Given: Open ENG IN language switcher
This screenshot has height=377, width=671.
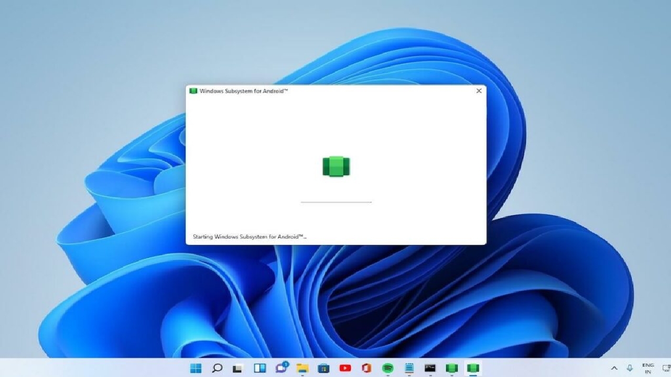Looking at the screenshot, I should point(648,368).
